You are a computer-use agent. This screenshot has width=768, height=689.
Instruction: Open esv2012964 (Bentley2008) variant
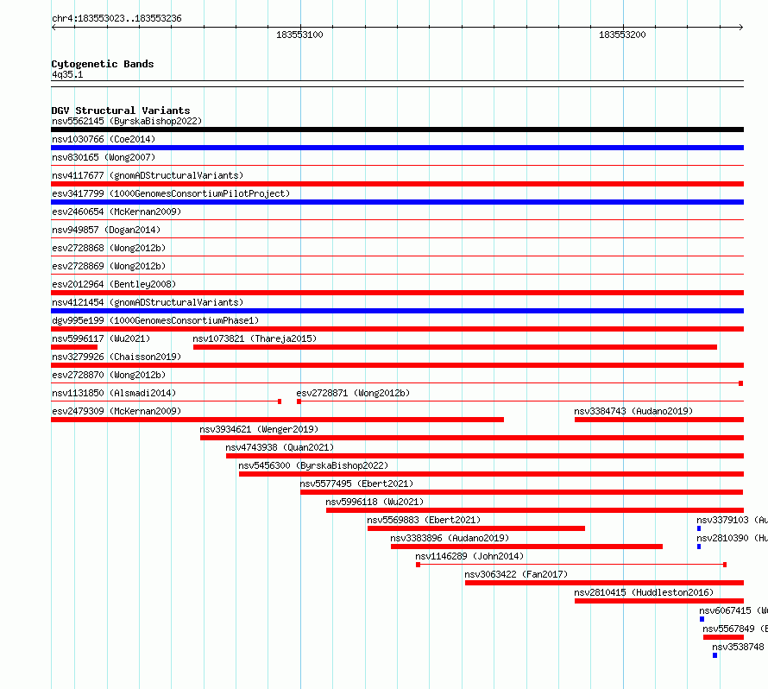114,284
